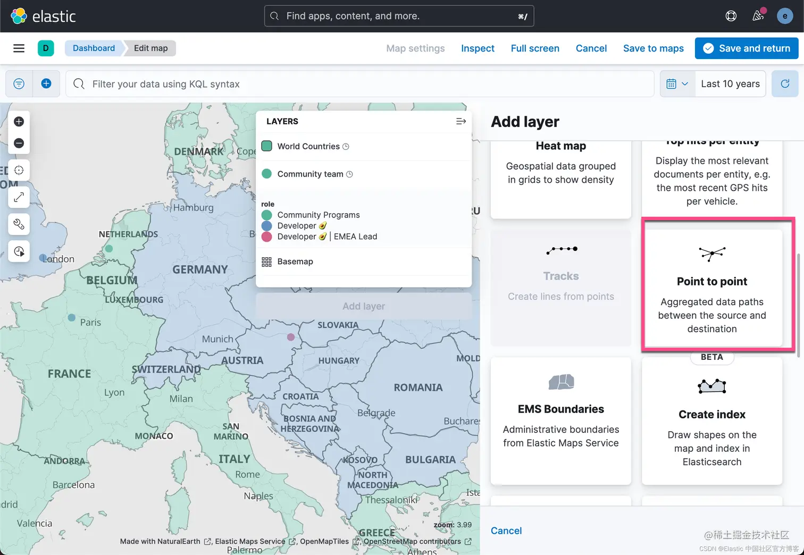Click the Basemap grid icon
This screenshot has width=804, height=555.
point(267,262)
